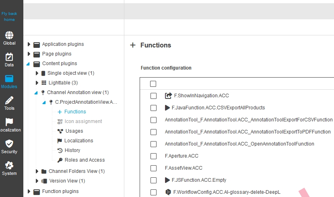
Task: Expand the Application plugins tree node
Action: pyautogui.click(x=29, y=44)
